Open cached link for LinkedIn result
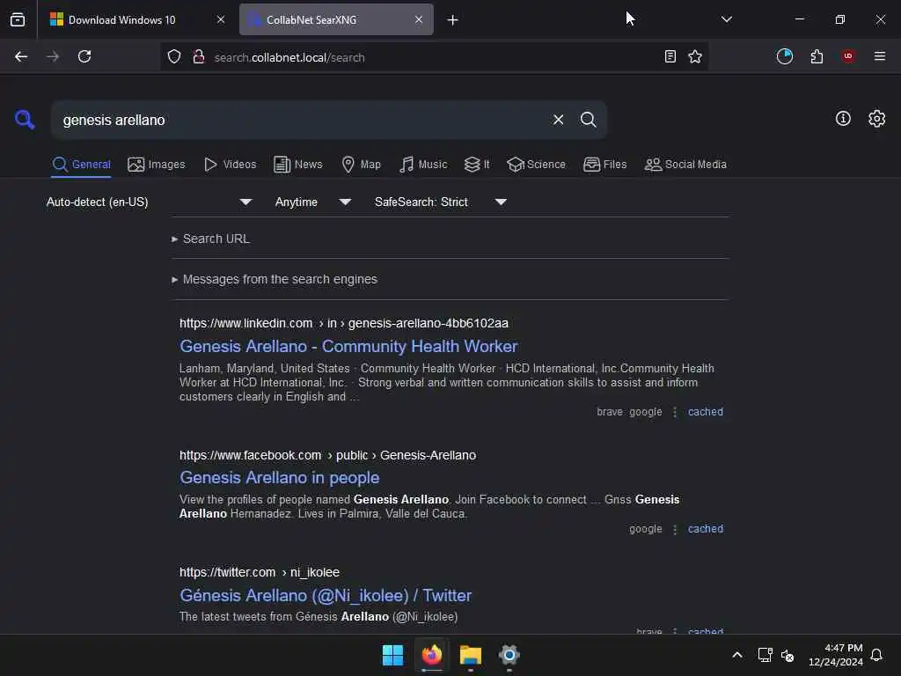 point(706,412)
